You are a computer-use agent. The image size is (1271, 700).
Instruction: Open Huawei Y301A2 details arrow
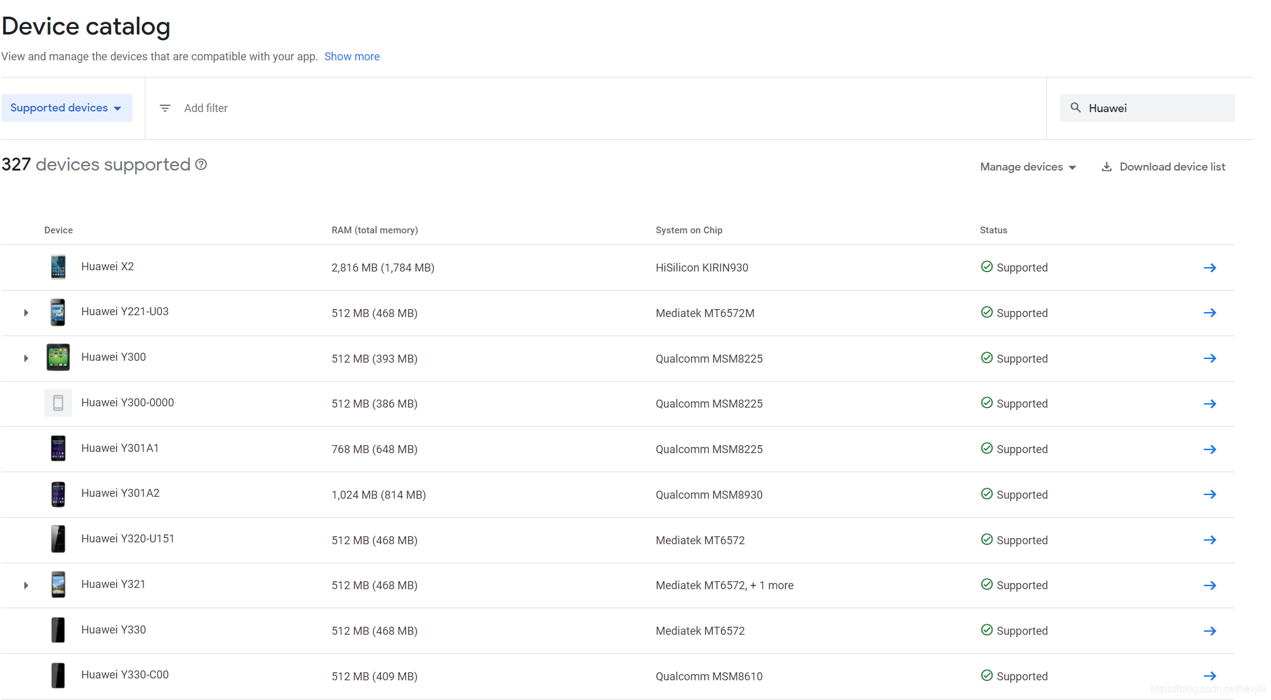[1209, 494]
